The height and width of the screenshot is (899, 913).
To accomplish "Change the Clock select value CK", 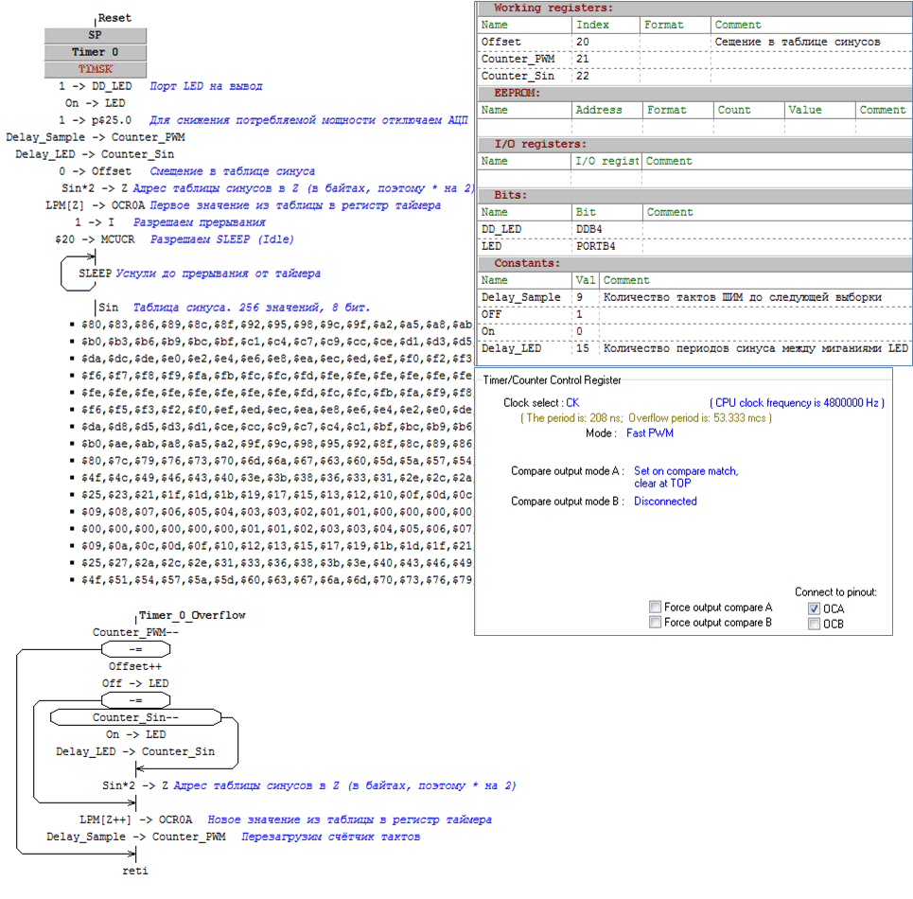I will [572, 403].
